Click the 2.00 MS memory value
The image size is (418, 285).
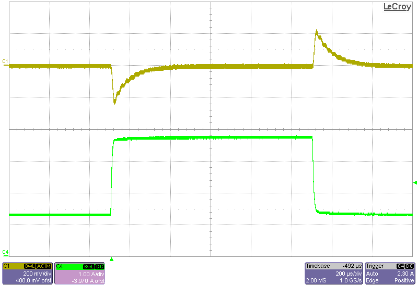[x=316, y=280]
